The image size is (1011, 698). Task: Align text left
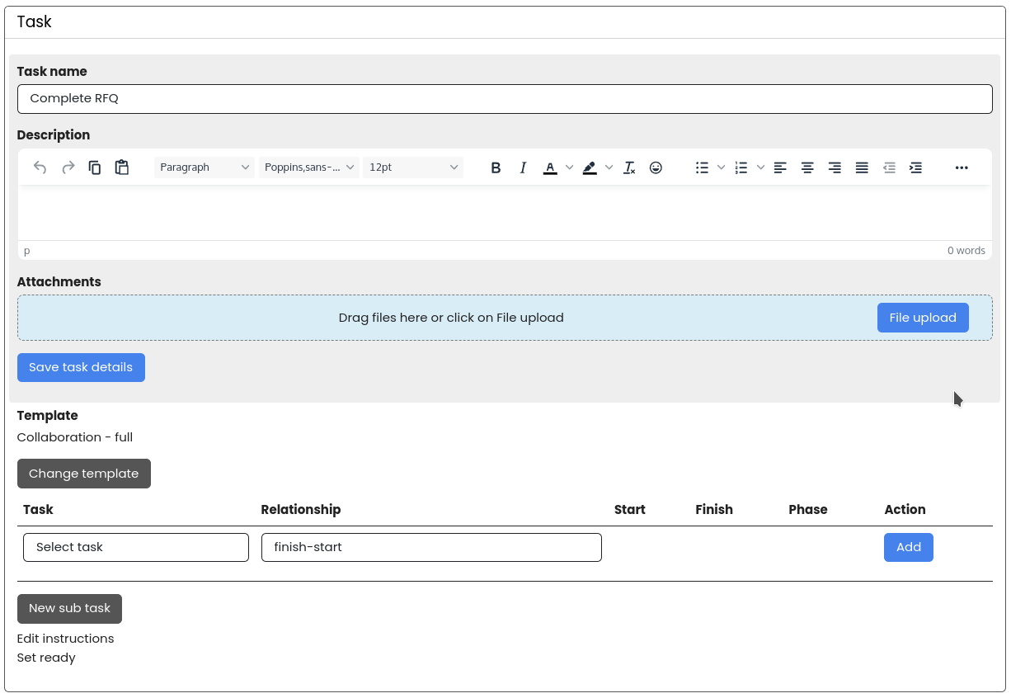click(780, 167)
